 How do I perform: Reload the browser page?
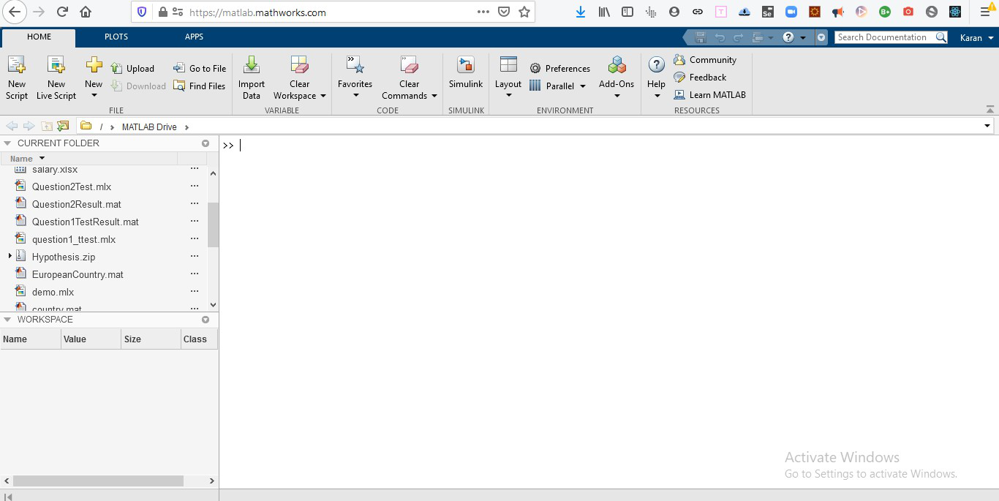pos(62,12)
